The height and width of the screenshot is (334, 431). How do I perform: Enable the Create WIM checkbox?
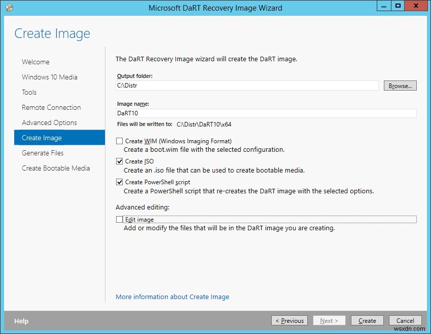(x=120, y=141)
